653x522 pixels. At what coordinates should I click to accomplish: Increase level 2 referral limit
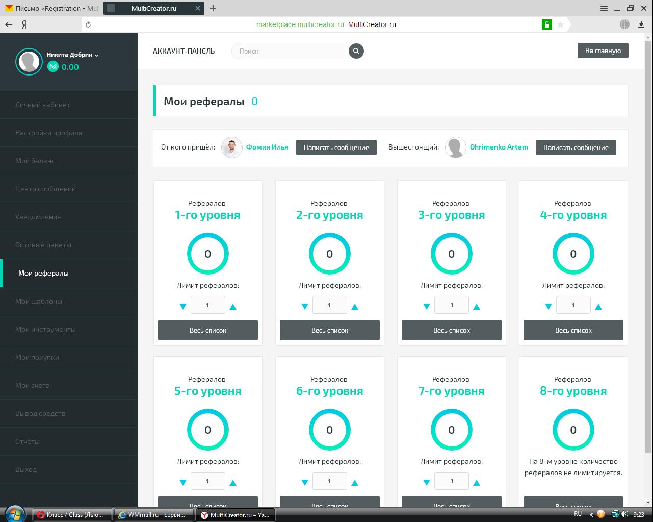click(355, 307)
